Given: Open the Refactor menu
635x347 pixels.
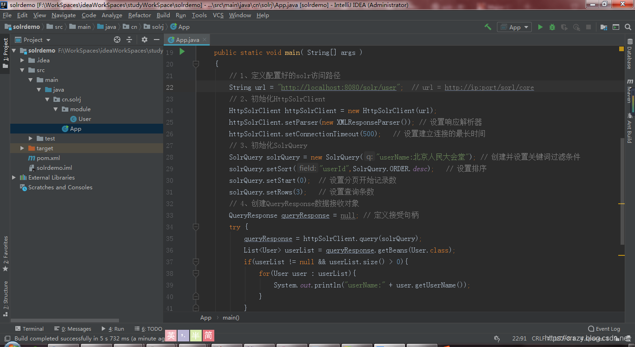Looking at the screenshot, I should tap(139, 15).
